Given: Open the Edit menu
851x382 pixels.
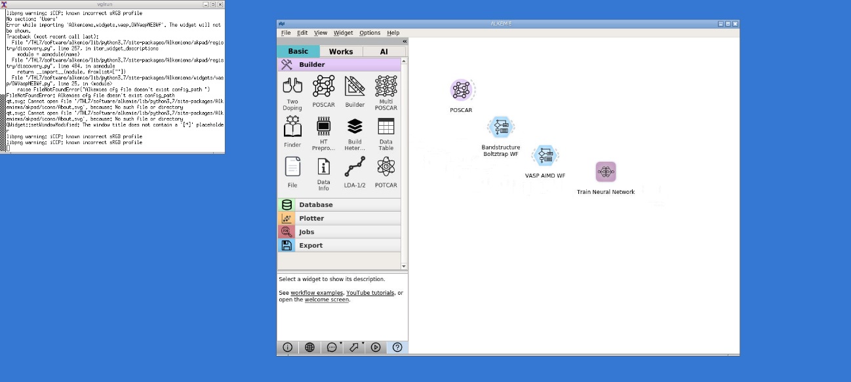Looking at the screenshot, I should click(x=302, y=33).
